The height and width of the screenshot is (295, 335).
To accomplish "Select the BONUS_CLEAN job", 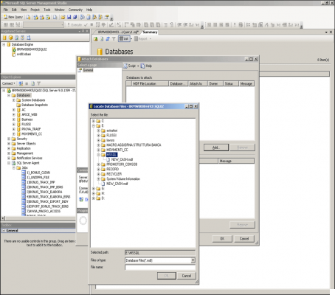I will [38, 173].
